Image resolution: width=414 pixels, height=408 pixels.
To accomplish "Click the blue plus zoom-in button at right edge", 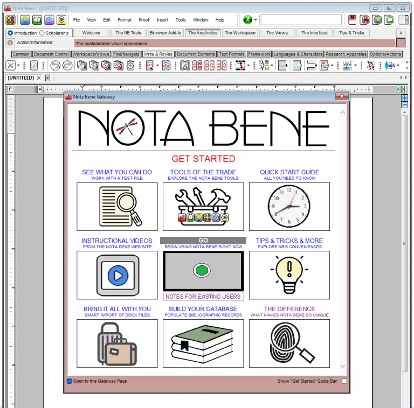I will pyautogui.click(x=404, y=98).
